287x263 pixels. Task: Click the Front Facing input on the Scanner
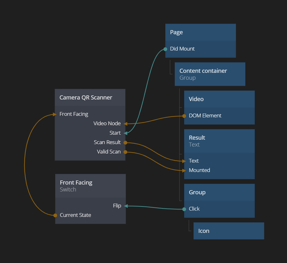74,114
